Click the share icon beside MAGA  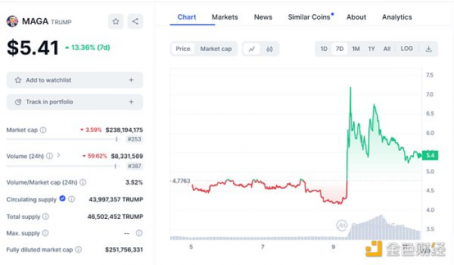pos(135,21)
